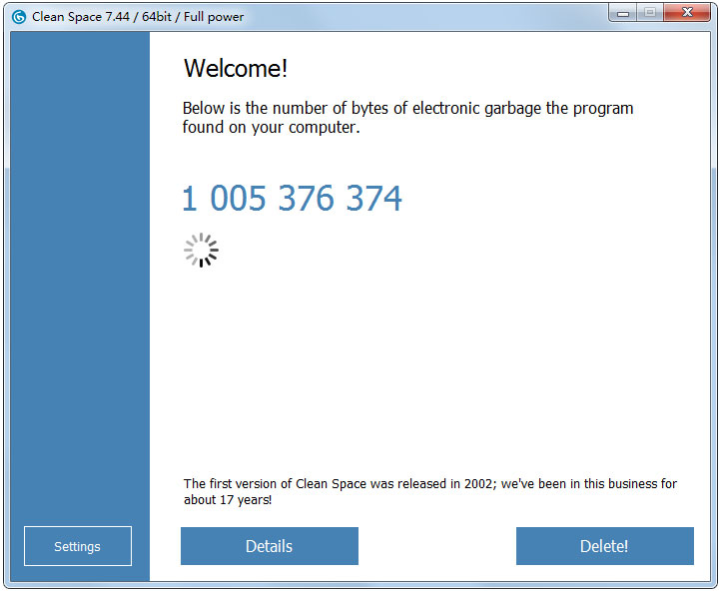Click the empty space between Details and Delete!

click(x=436, y=546)
